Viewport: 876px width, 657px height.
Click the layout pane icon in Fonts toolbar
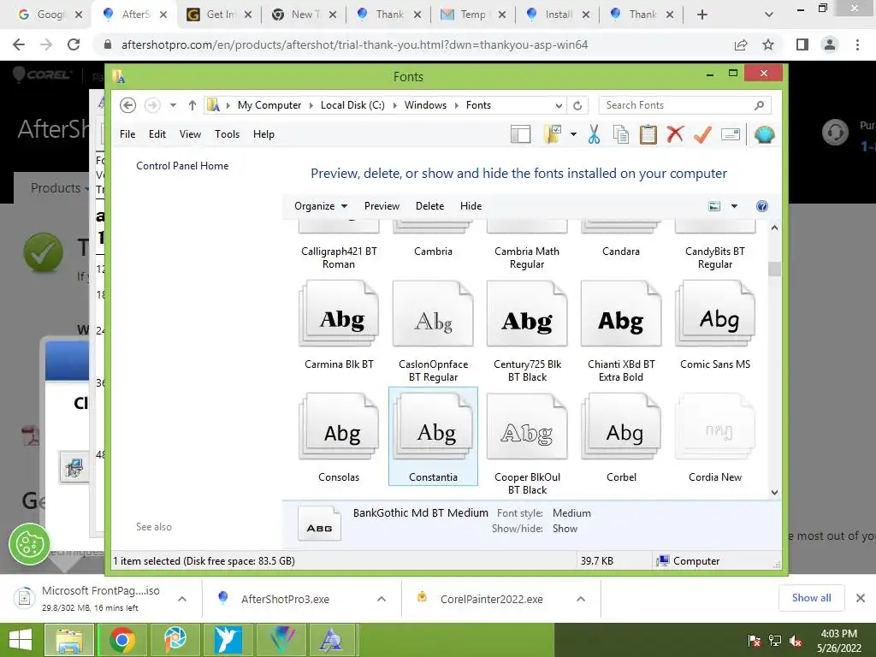tap(520, 134)
